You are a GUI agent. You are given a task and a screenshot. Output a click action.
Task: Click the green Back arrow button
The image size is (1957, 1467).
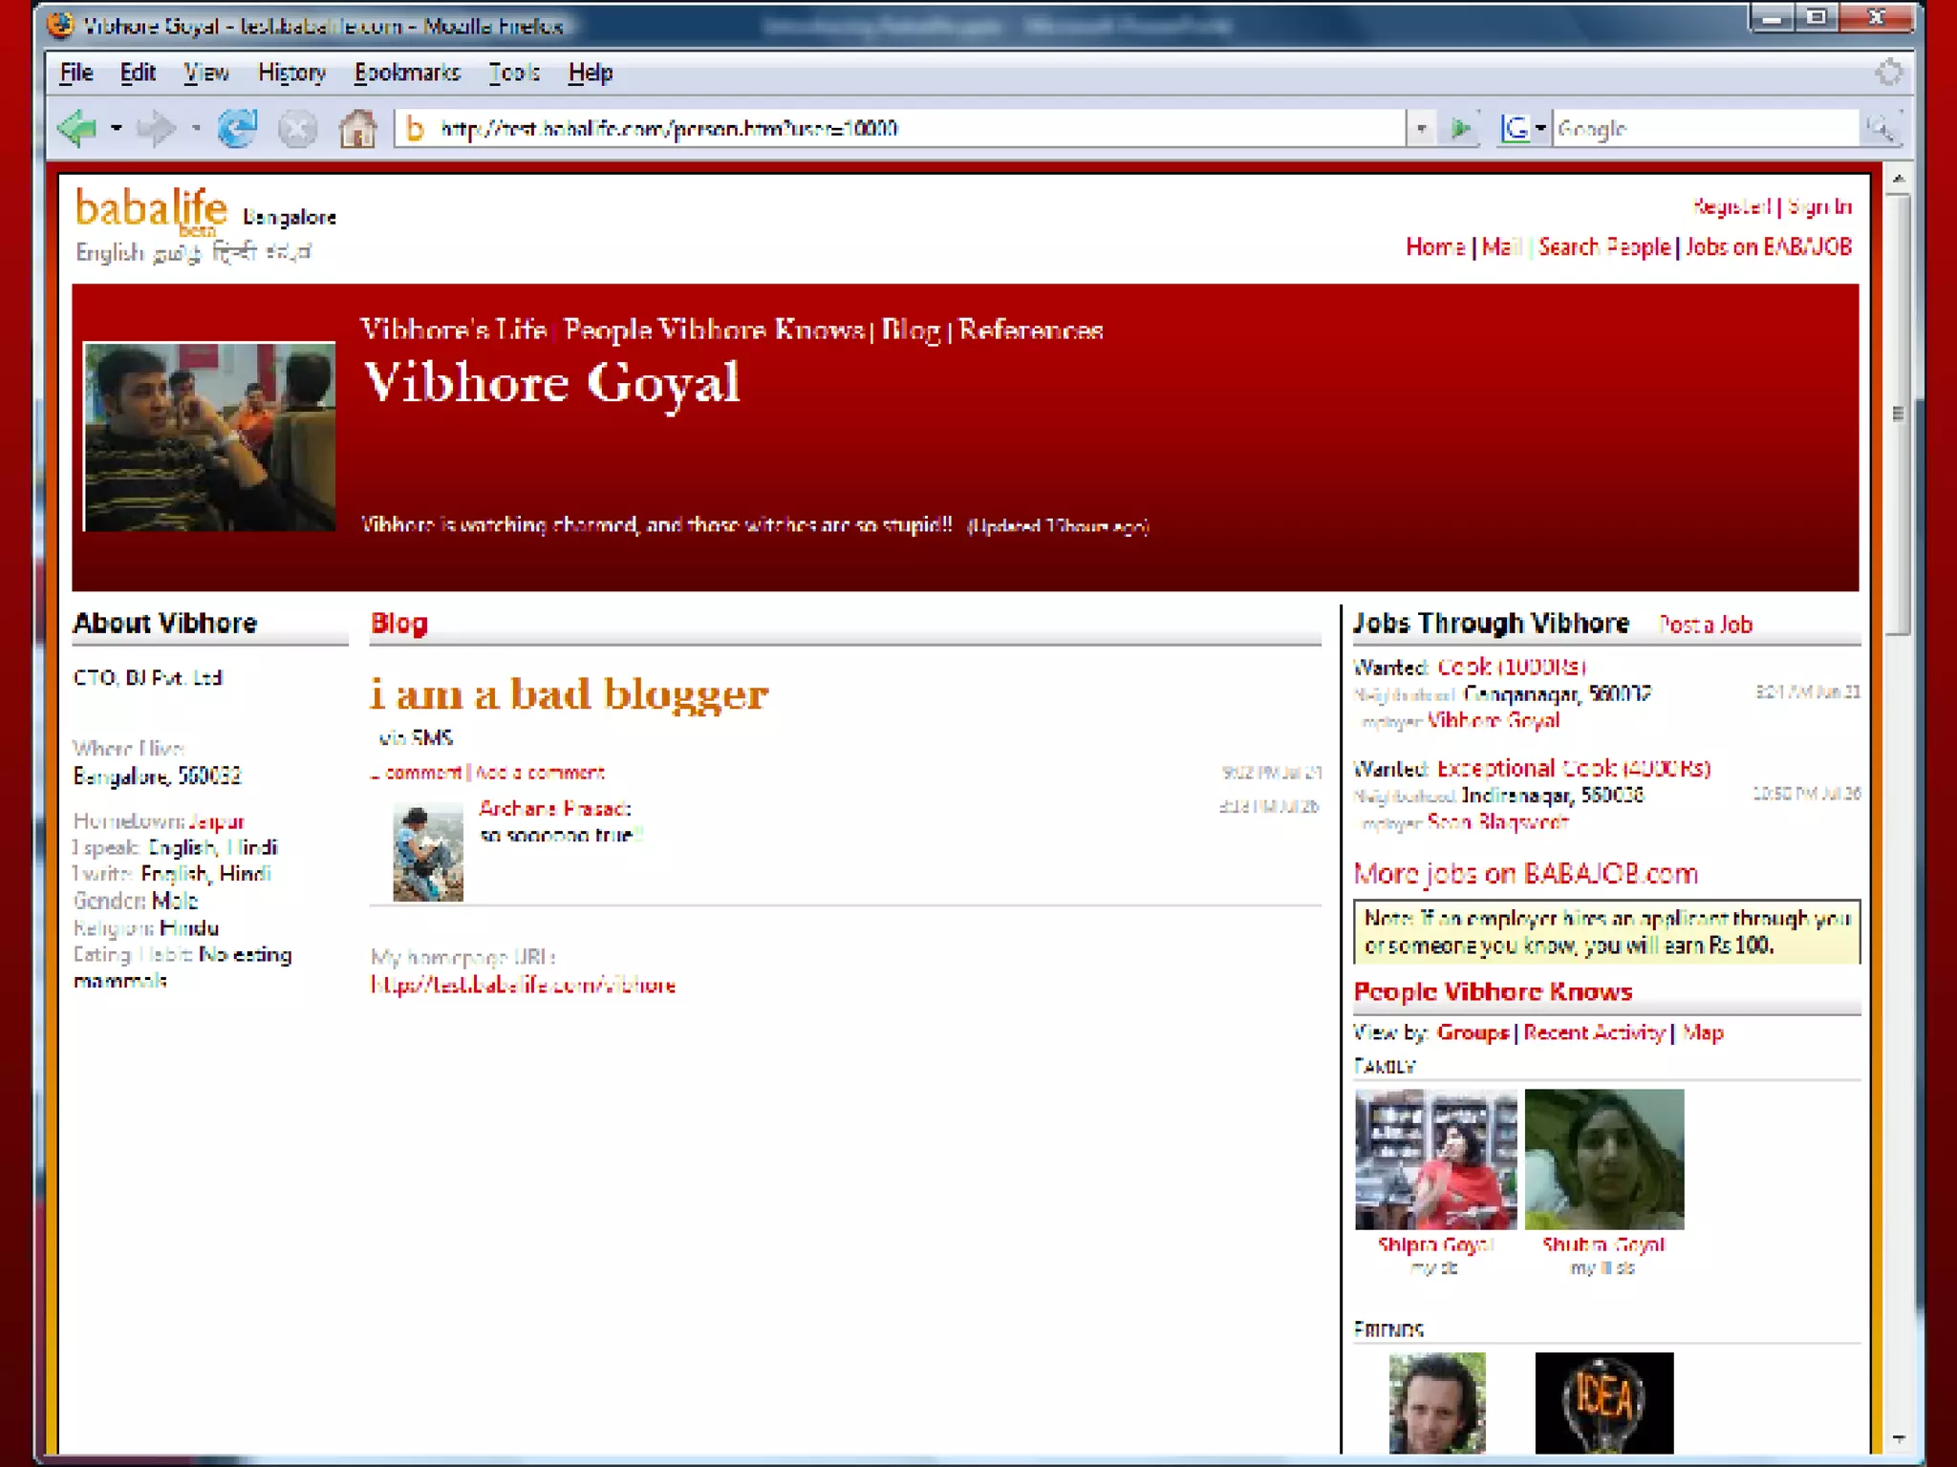pyautogui.click(x=77, y=128)
